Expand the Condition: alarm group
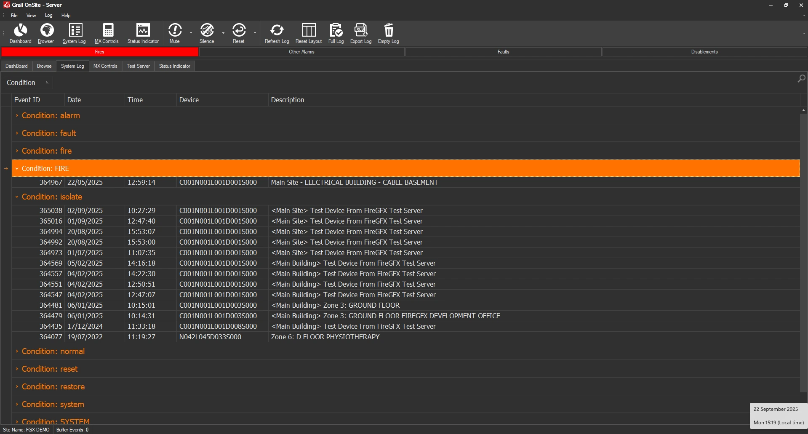 (17, 115)
